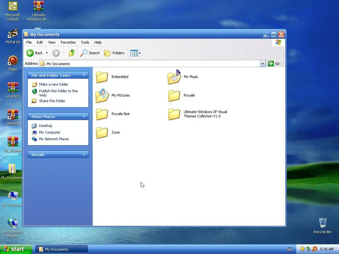Viewport: 339px width, 254px height.
Task: Toggle the Folders pane button
Action: tap(114, 53)
